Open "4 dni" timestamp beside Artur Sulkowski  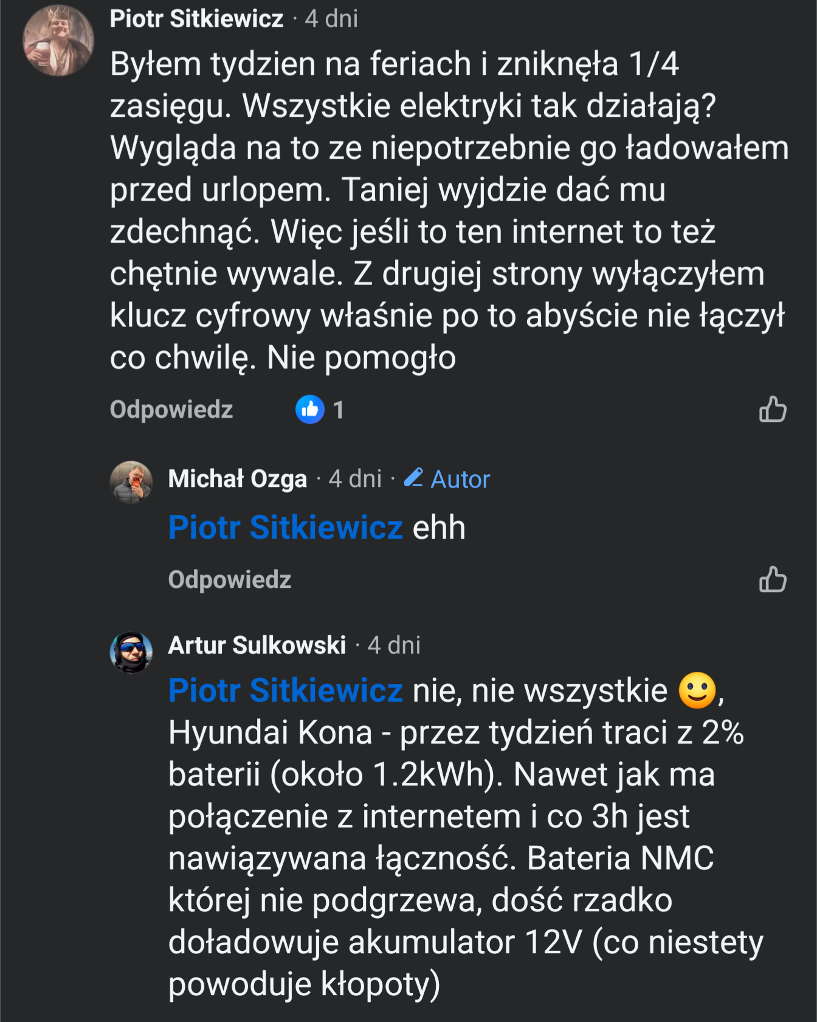coord(394,645)
